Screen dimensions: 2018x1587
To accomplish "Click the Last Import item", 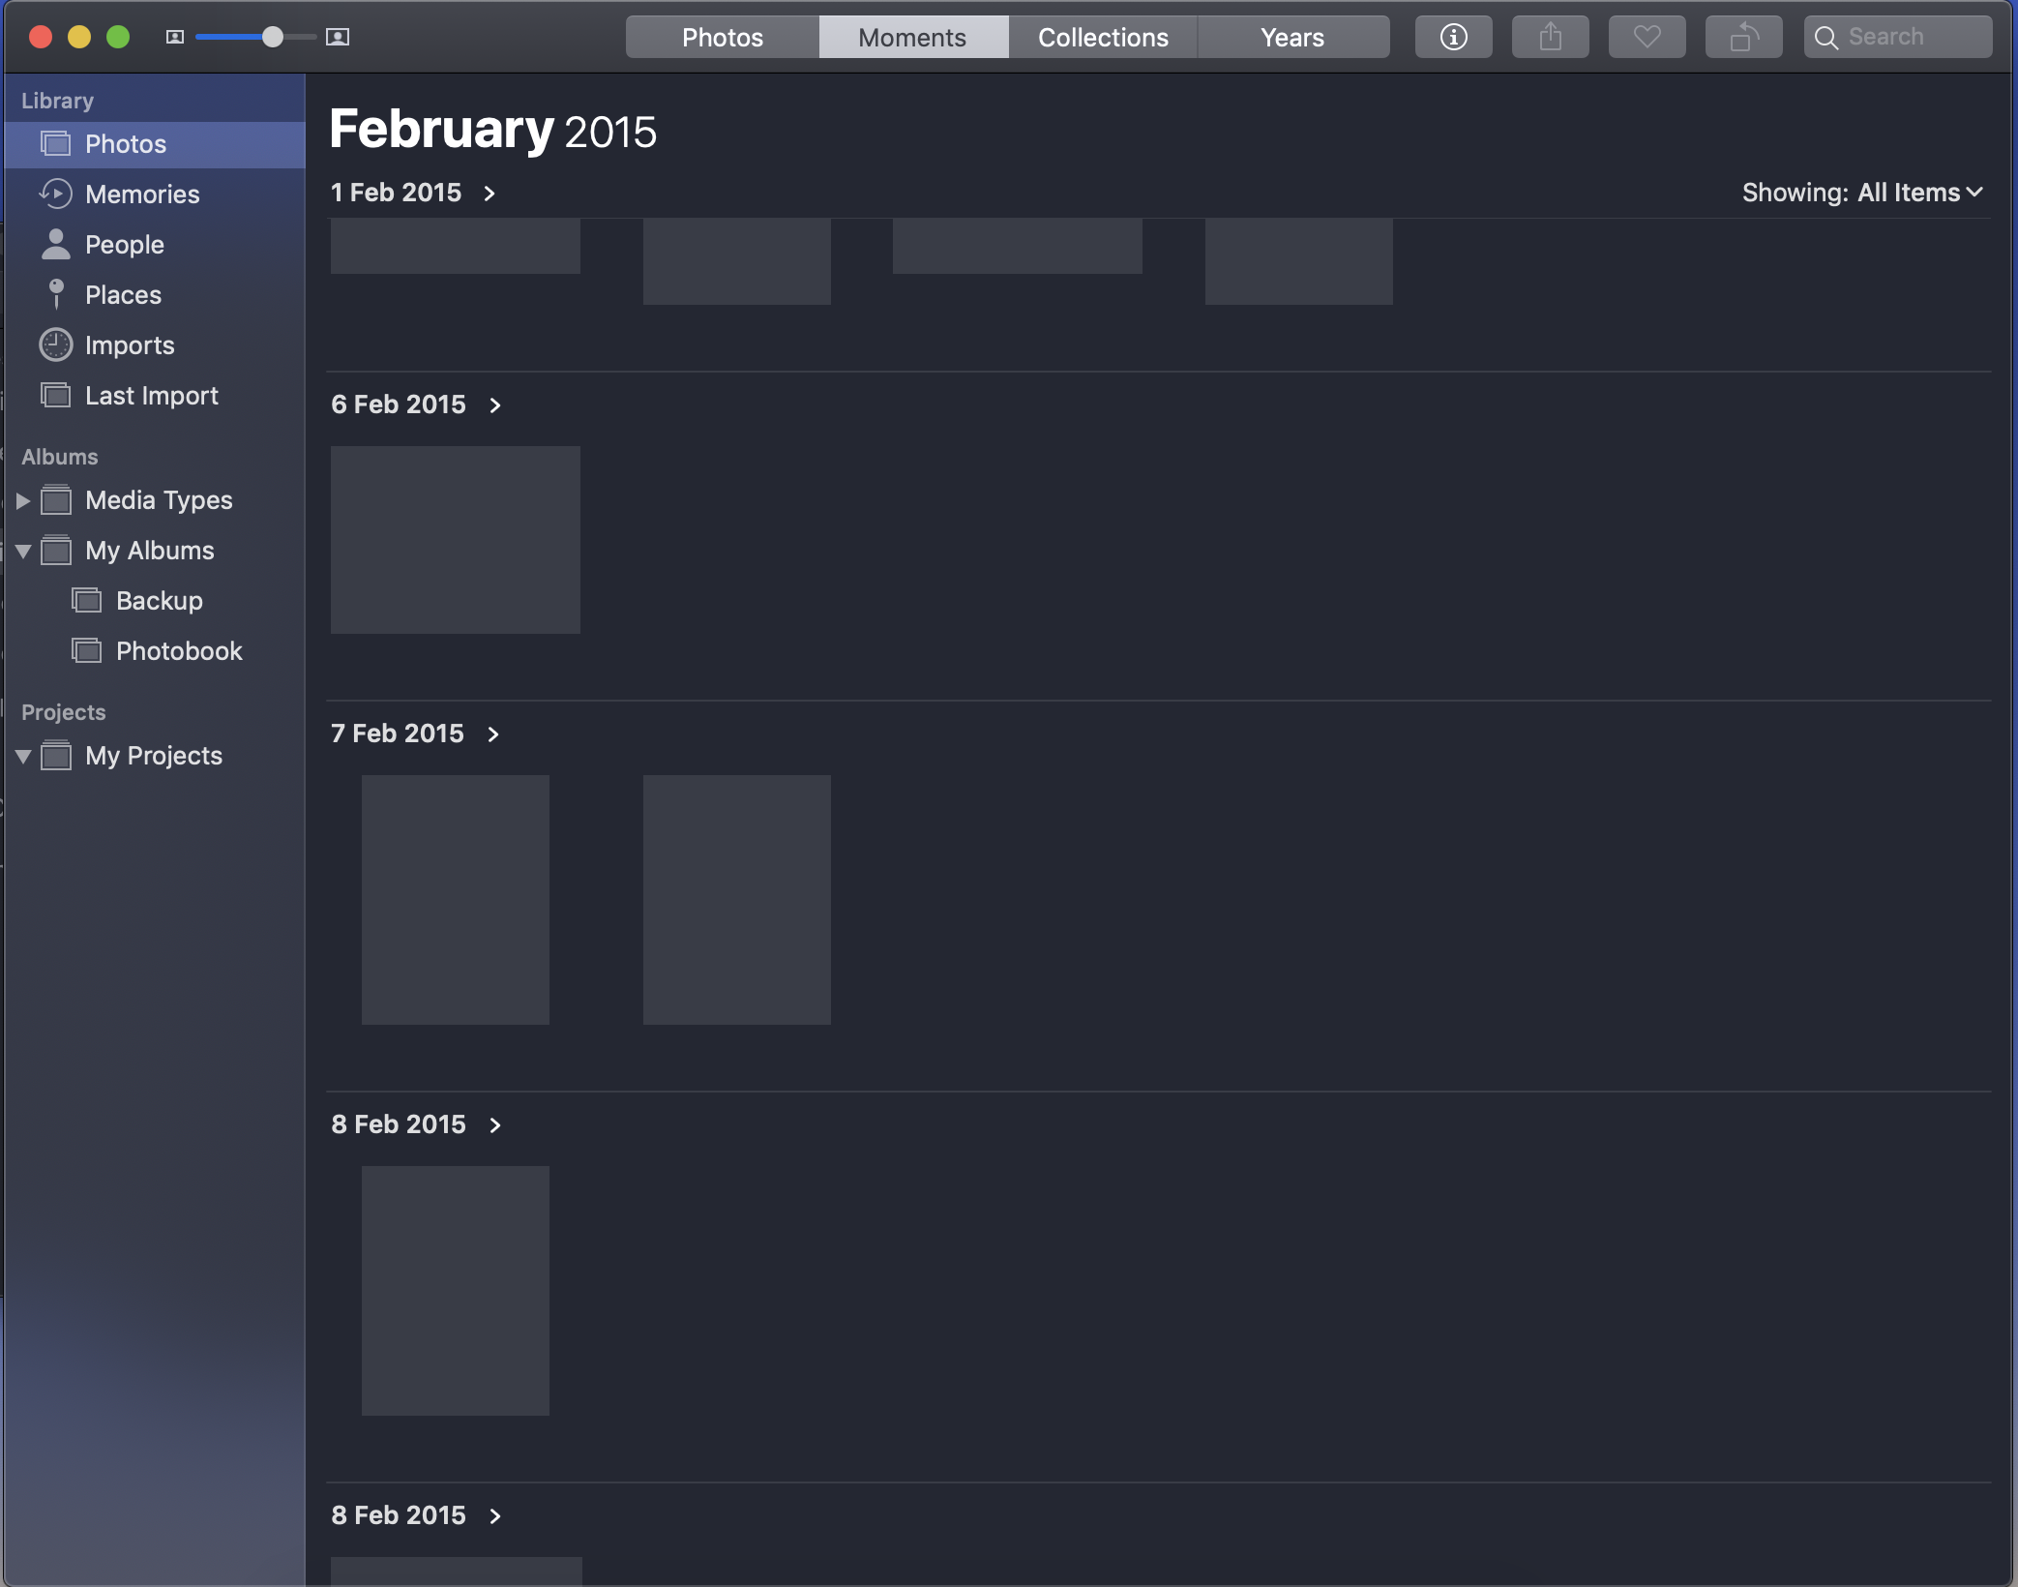I will pos(151,395).
